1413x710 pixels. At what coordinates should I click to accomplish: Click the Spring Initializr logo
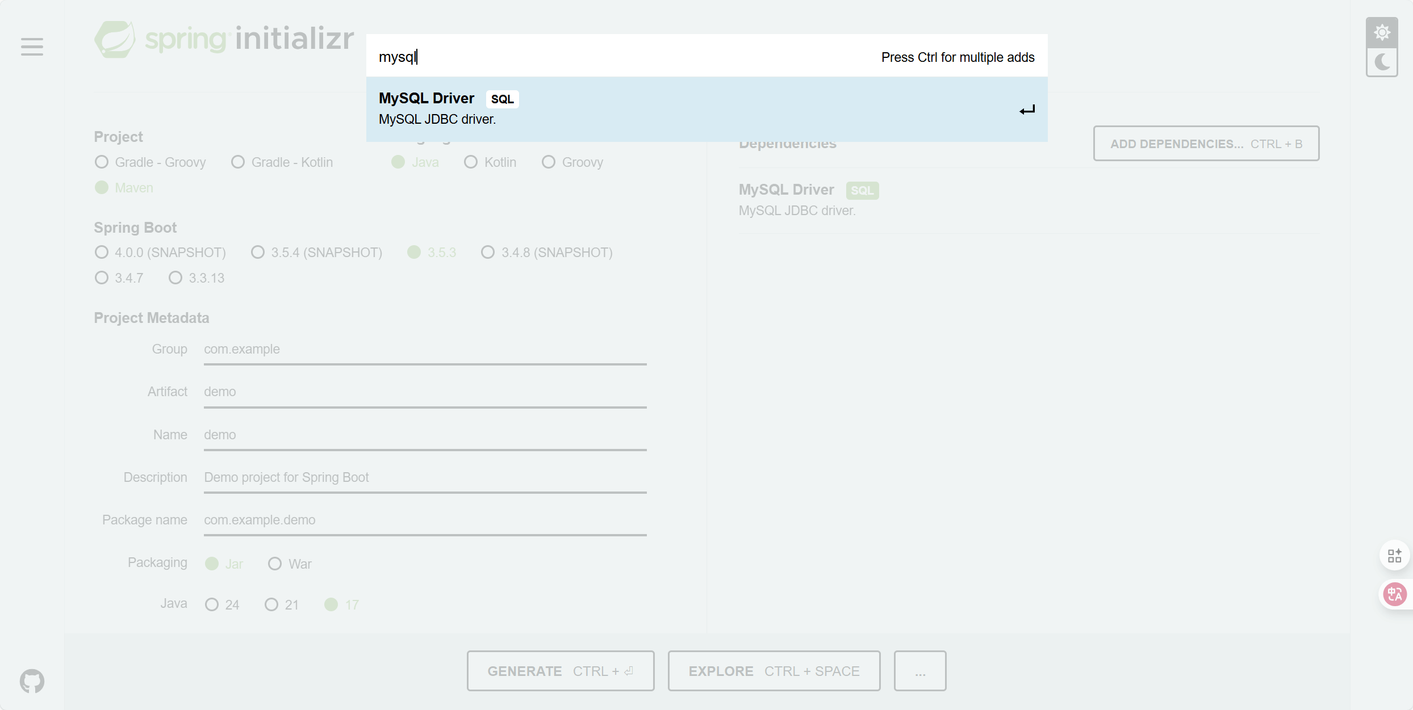click(224, 39)
